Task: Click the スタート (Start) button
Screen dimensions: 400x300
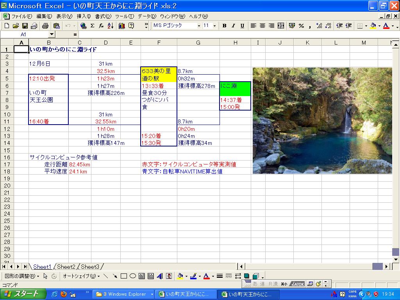Action: (22, 294)
